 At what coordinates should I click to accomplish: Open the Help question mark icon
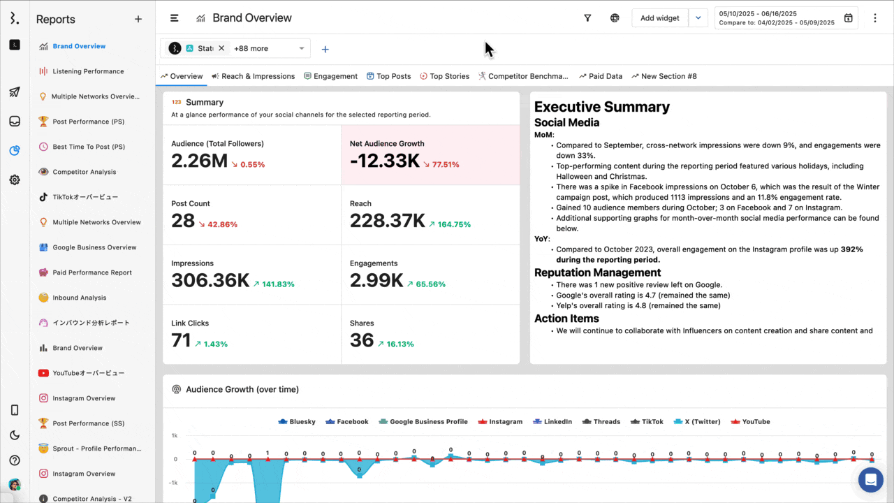tap(15, 460)
